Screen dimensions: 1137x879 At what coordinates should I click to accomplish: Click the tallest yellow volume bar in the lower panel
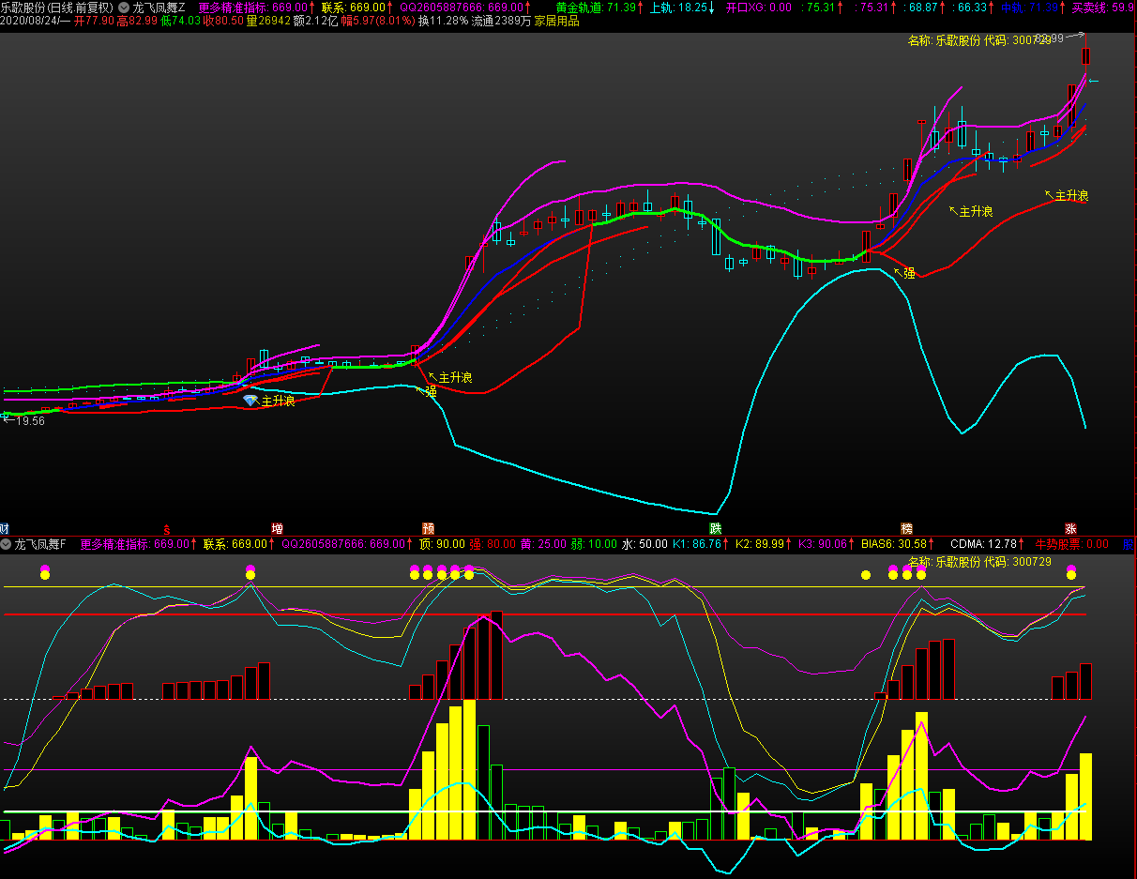click(469, 769)
